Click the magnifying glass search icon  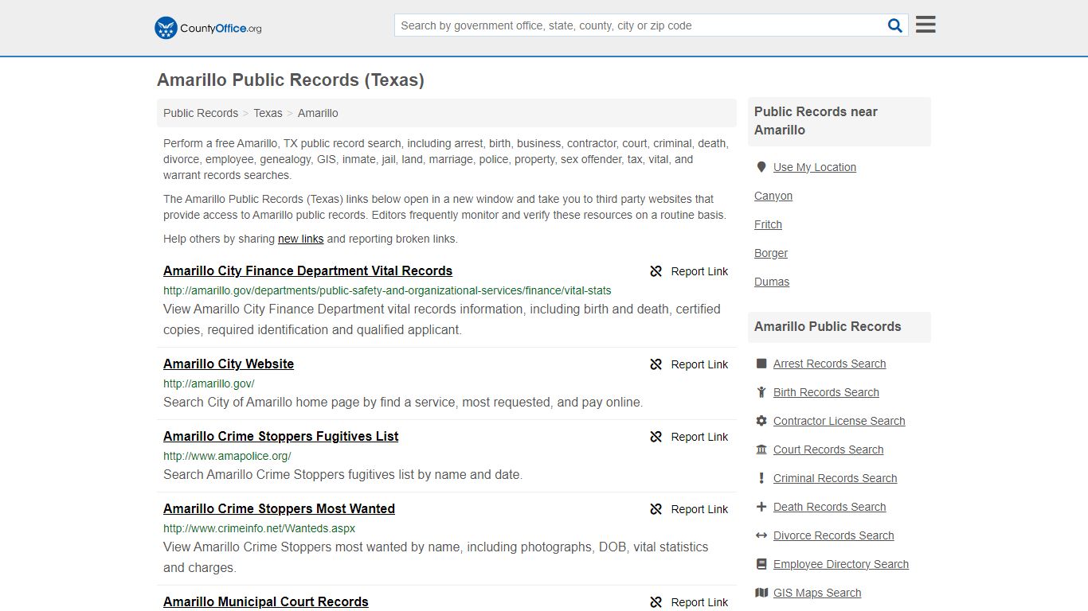tap(895, 25)
